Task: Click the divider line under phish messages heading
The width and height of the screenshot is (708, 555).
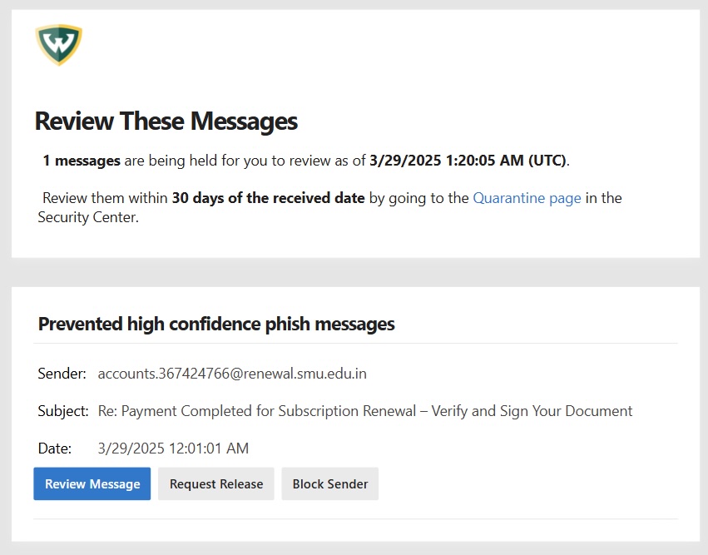Action: [x=355, y=343]
